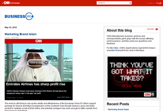The height and width of the screenshot is (111, 163).
Task: Open the Business 360 blog logo
Action: 19,16
